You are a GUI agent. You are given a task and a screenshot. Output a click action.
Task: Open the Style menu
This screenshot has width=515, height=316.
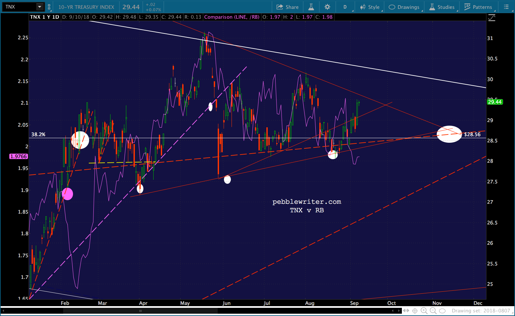[370, 7]
